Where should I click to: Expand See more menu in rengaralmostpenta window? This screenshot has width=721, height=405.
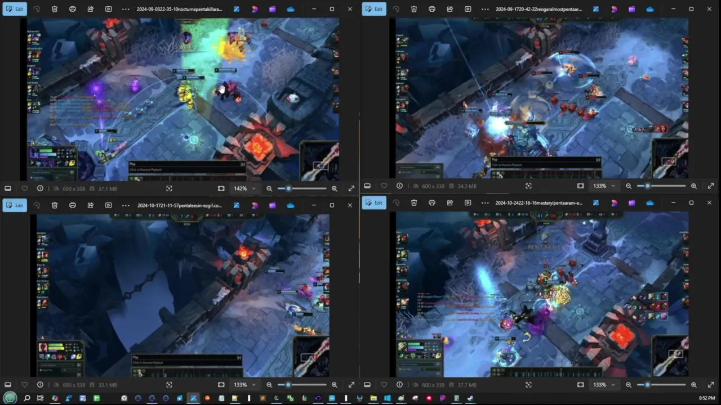485,9
